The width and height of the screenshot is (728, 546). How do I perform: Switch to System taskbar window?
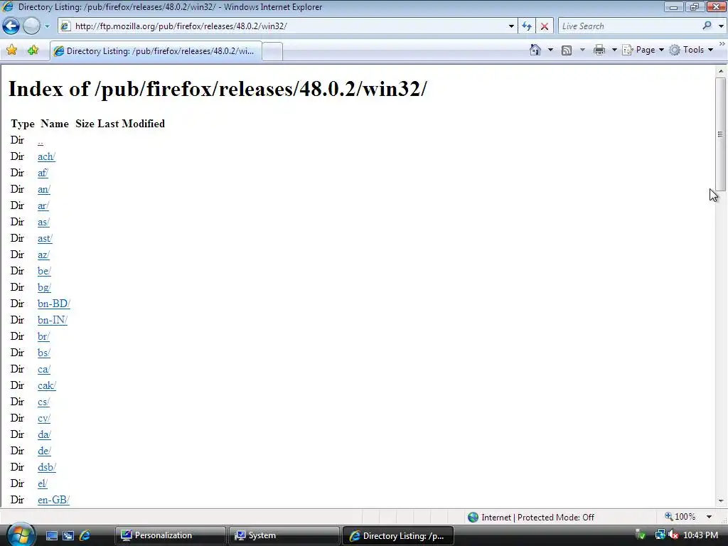[x=284, y=535]
